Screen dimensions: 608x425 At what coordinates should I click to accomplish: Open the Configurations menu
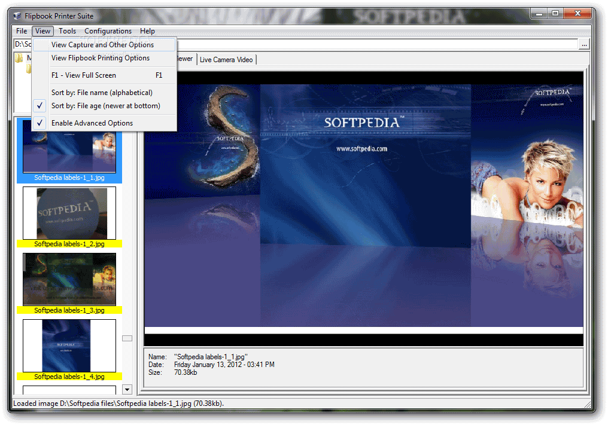click(x=108, y=31)
